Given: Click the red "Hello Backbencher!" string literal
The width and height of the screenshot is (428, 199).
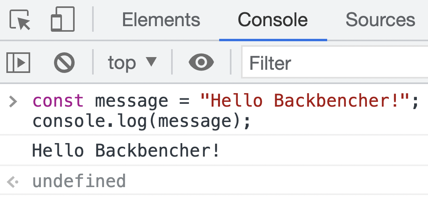Looking at the screenshot, I should pyautogui.click(x=306, y=101).
